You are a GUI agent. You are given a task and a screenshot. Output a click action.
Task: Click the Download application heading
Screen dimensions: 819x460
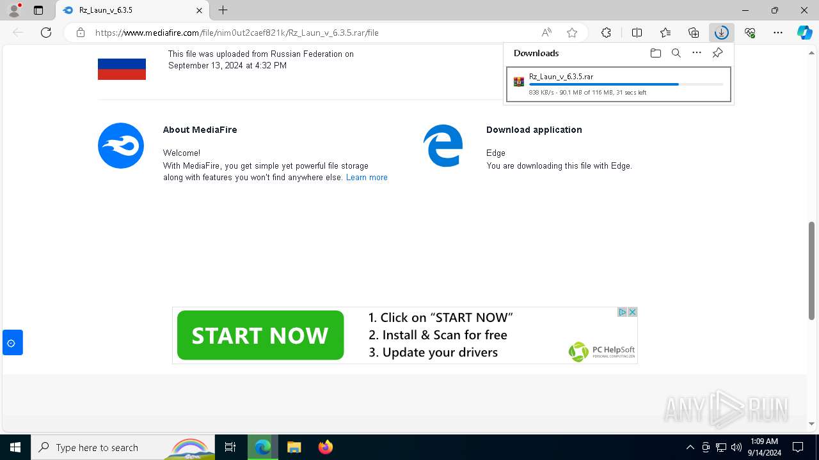point(534,130)
